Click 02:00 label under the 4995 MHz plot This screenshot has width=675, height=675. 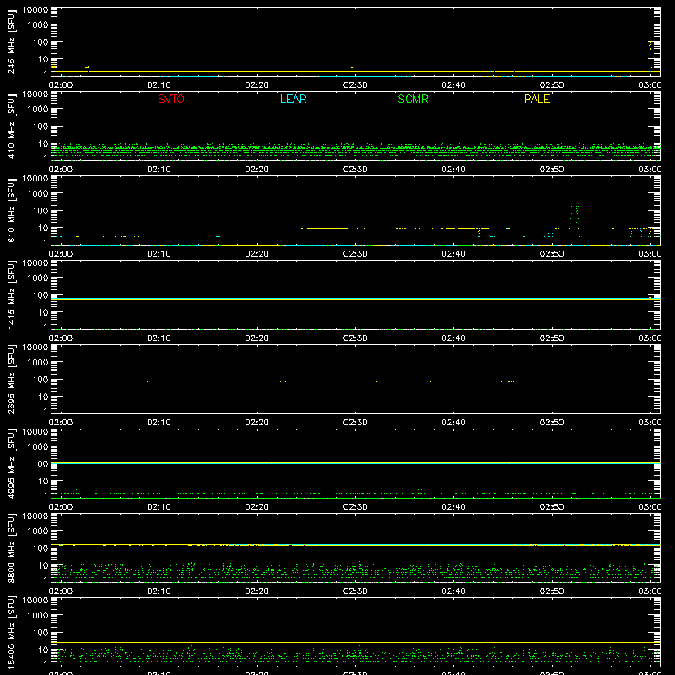tap(61, 507)
